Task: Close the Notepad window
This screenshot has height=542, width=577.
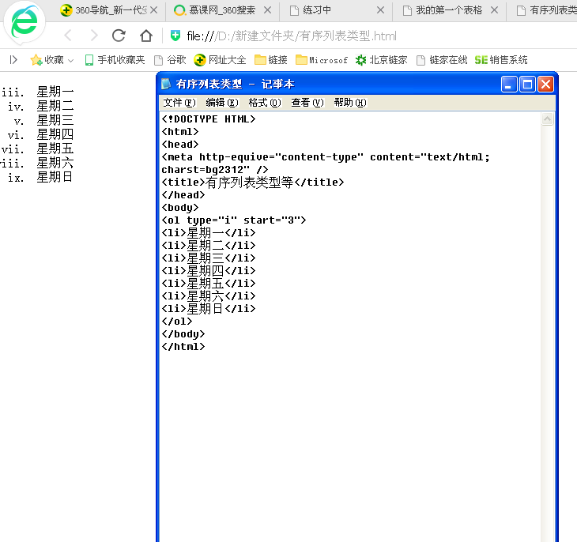Action: 545,85
